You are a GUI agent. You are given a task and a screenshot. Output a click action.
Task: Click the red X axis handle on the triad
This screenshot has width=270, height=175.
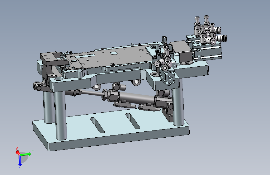point(17,152)
